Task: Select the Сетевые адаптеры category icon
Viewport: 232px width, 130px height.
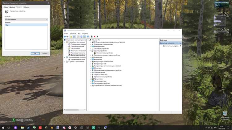Action: click(92, 81)
